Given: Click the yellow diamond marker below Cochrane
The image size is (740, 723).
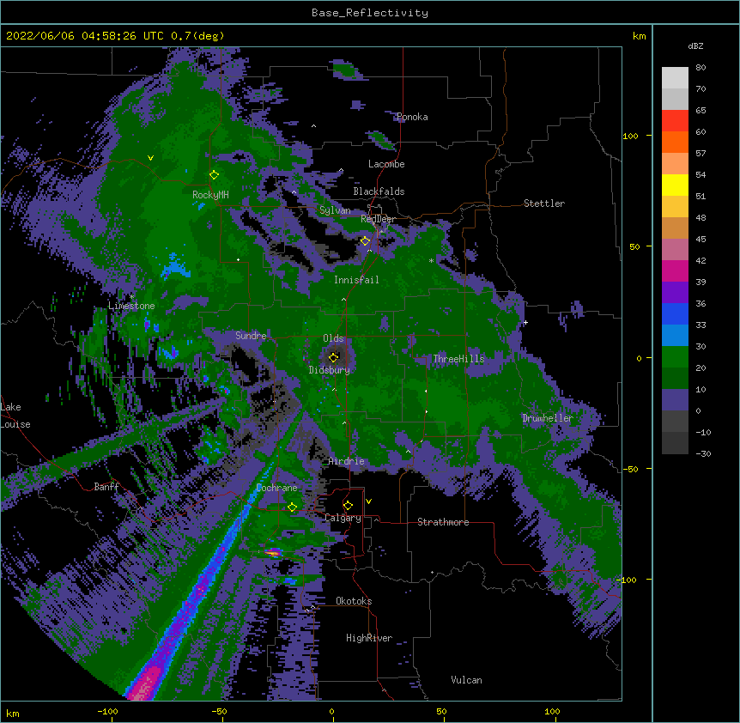Looking at the screenshot, I should pos(292,507).
